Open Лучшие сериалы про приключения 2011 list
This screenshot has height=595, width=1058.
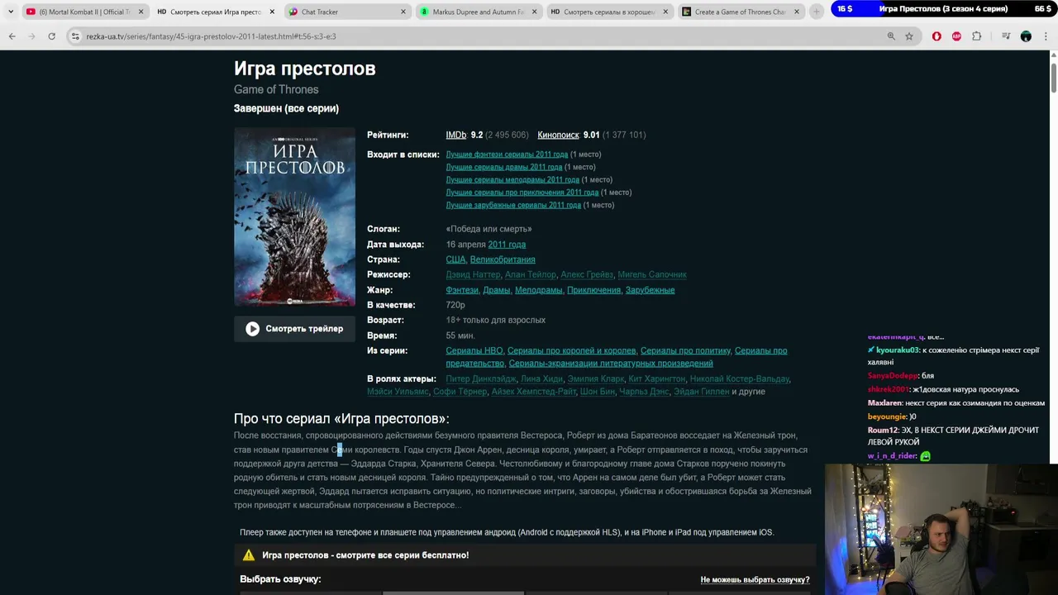pos(522,193)
